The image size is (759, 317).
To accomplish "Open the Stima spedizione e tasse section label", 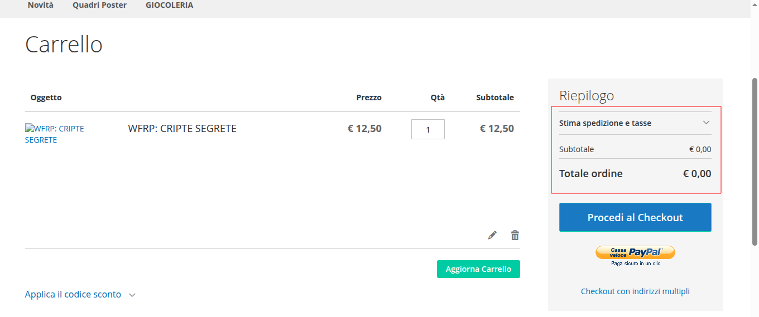I will coord(605,123).
